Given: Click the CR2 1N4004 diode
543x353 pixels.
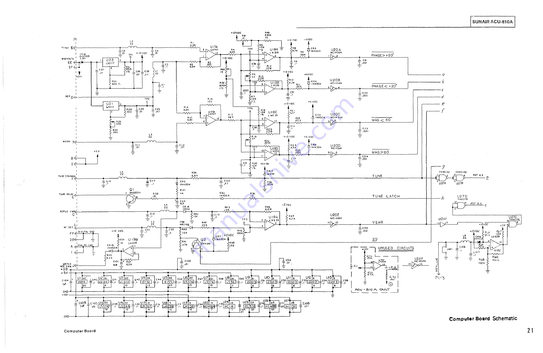Looking at the screenshot, I should [177, 184].
